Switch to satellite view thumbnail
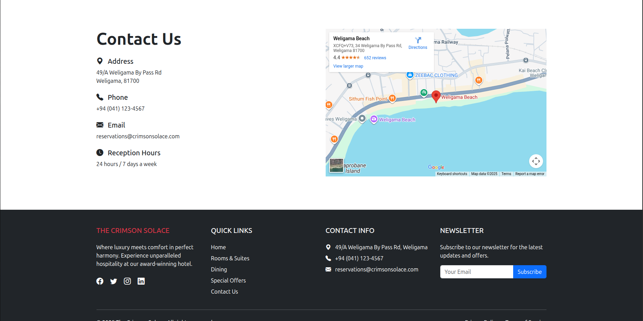 336,165
